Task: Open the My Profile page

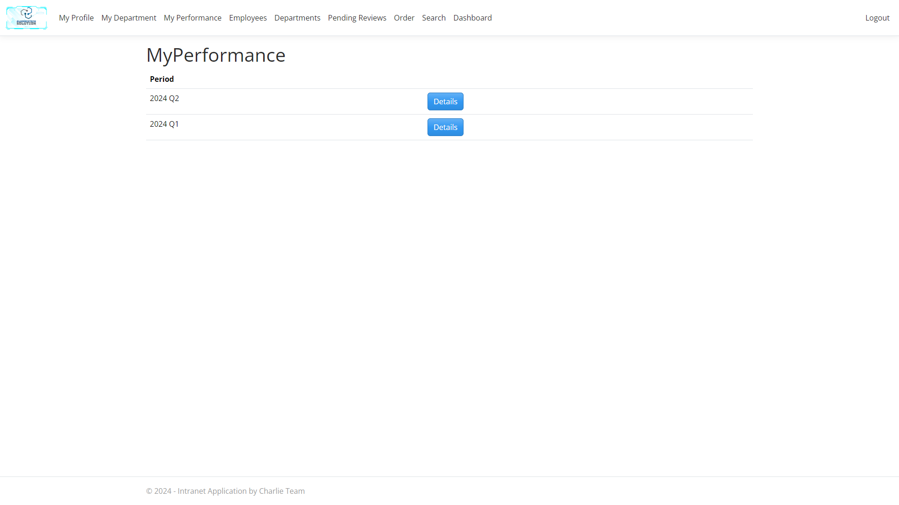Action: tap(76, 18)
